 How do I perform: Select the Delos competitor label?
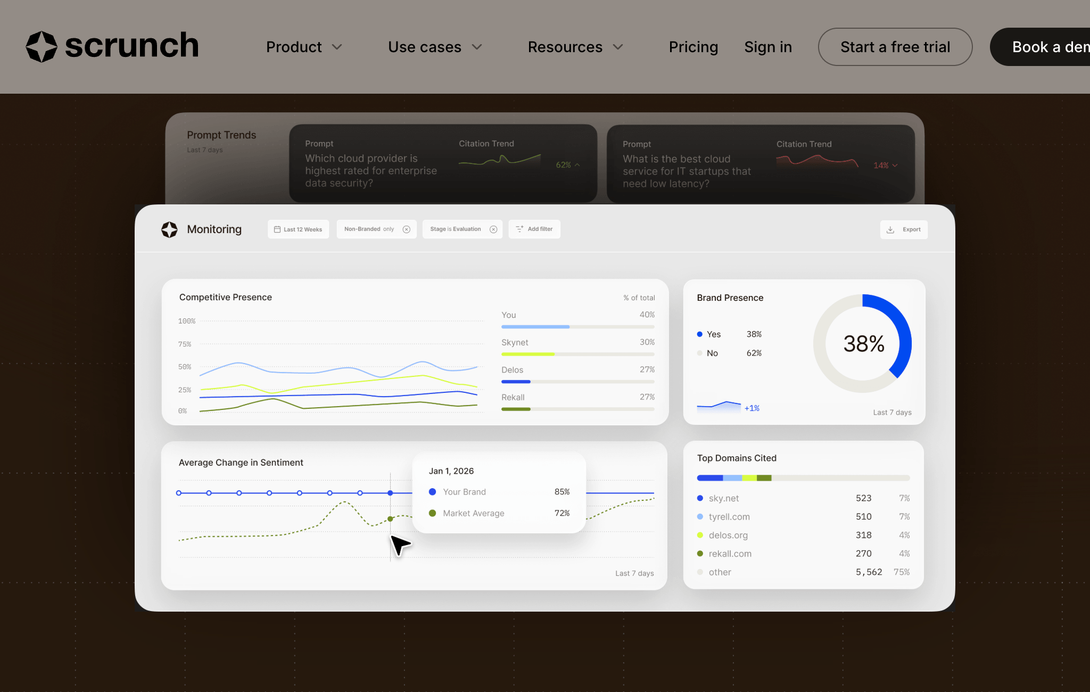click(x=512, y=370)
